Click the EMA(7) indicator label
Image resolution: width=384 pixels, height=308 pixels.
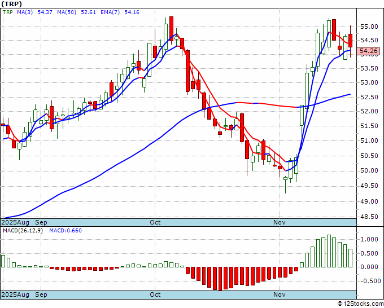tap(110, 12)
